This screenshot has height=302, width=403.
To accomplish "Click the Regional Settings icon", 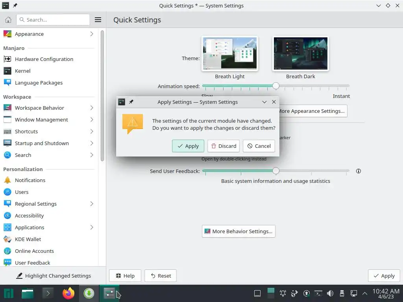I will click(x=7, y=204).
